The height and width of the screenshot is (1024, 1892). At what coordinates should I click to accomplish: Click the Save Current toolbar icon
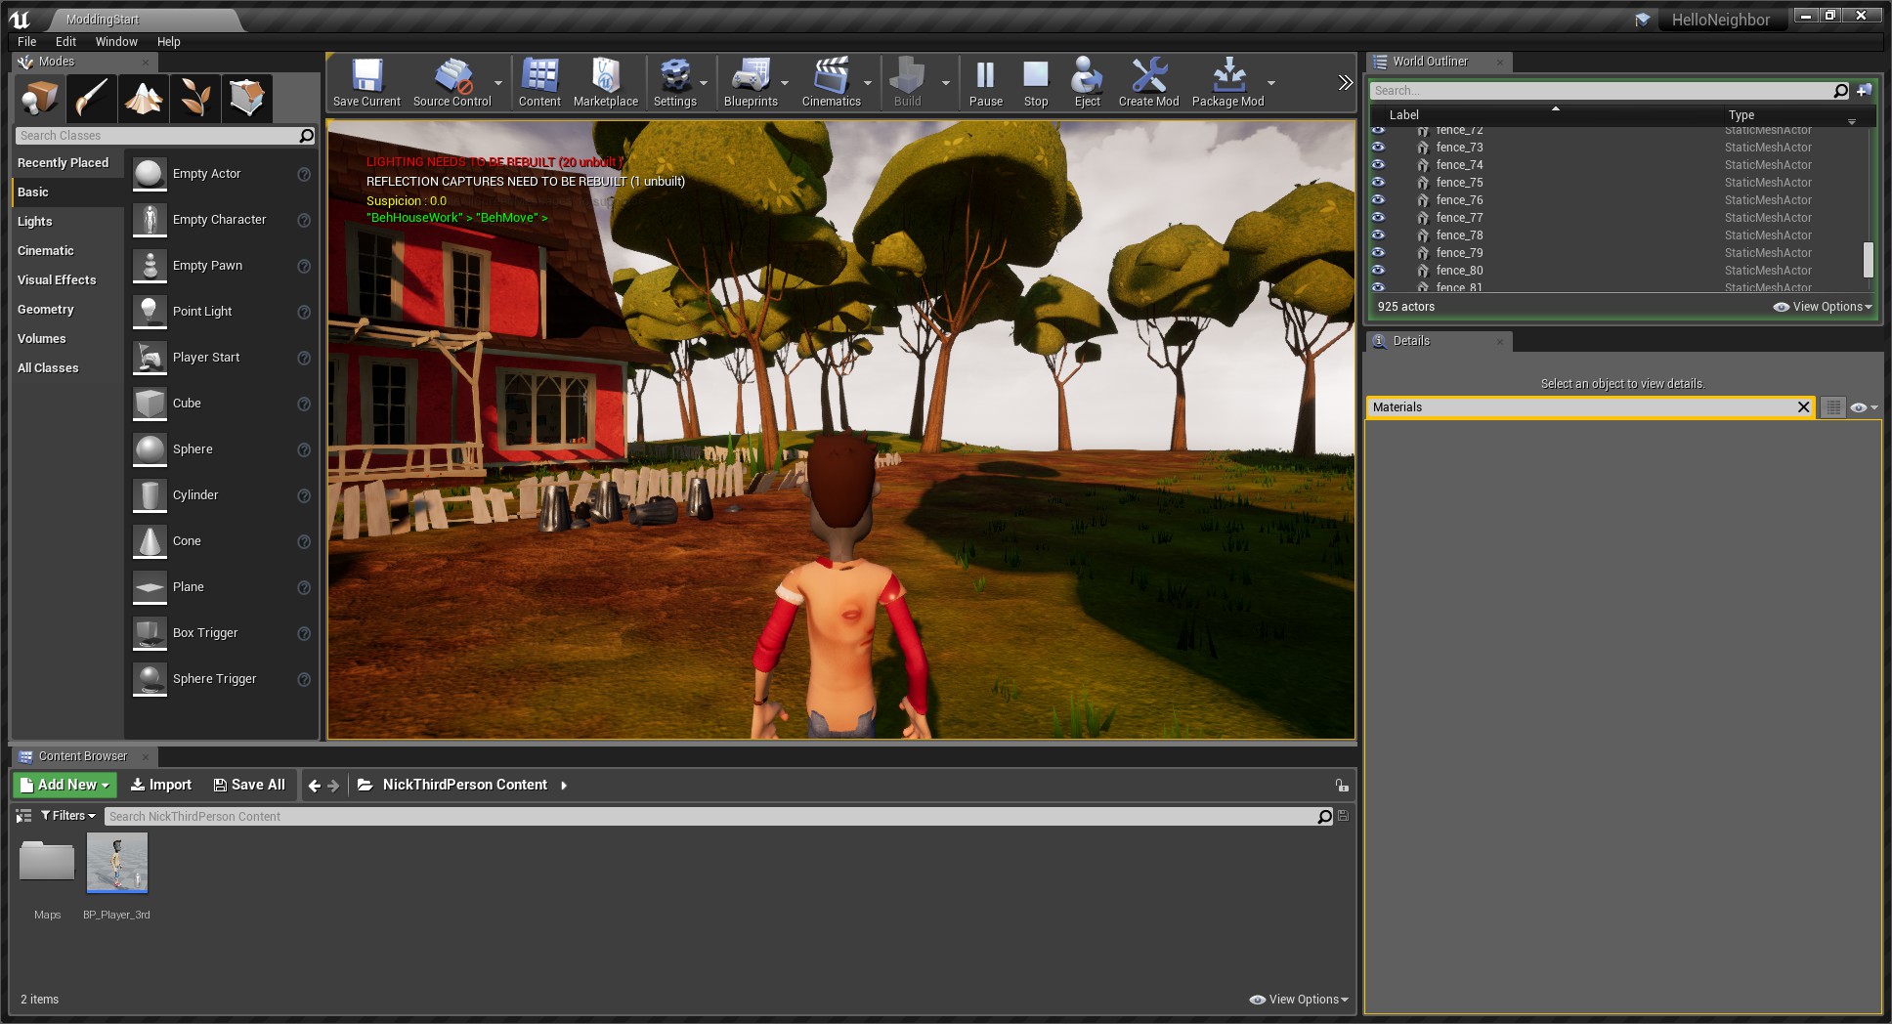click(366, 82)
